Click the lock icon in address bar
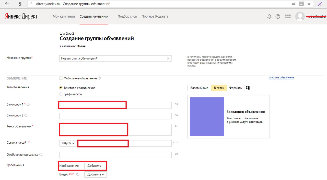This screenshot has height=180, width=327. 301,4
